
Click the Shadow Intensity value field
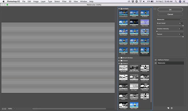[x=181, y=29]
